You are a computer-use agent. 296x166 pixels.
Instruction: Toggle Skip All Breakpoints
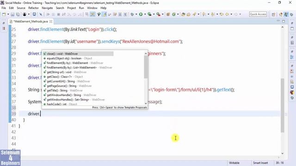tap(41, 14)
